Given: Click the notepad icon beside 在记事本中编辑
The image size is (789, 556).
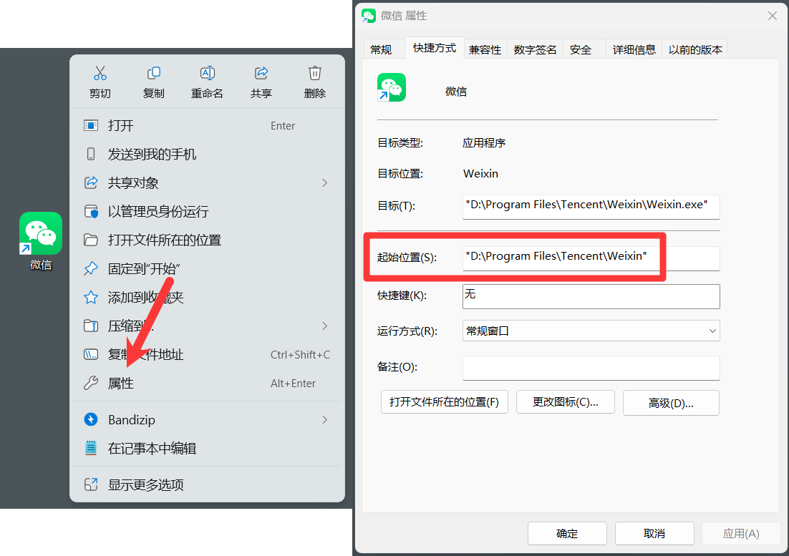Looking at the screenshot, I should click(91, 448).
